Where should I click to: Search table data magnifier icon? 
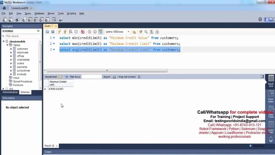[54, 19]
